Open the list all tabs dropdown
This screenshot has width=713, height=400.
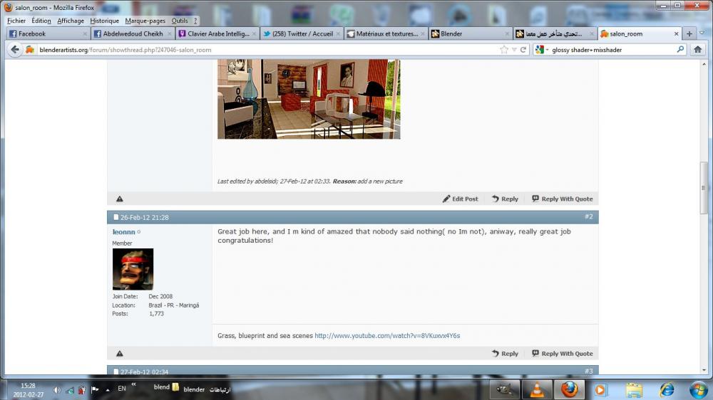(x=702, y=33)
